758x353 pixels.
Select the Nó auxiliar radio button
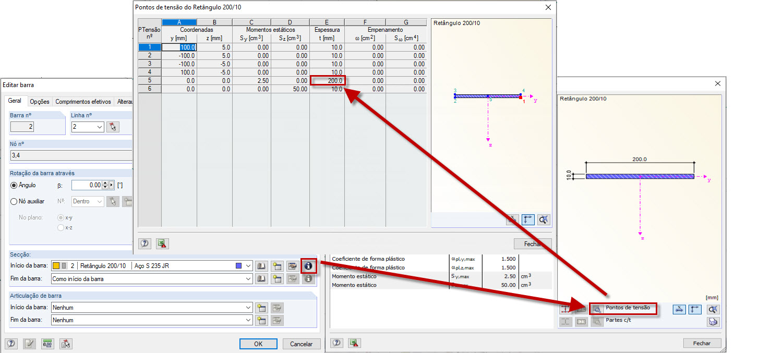pyautogui.click(x=15, y=201)
